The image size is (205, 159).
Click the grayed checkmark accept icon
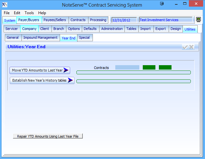pos(185,47)
